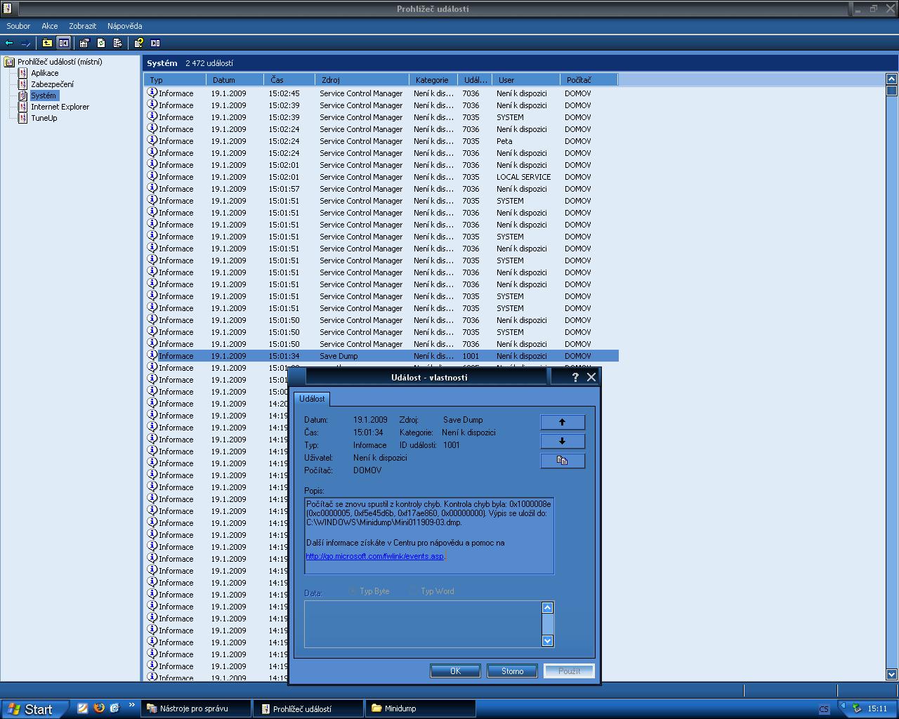899x719 pixels.
Task: Select the Systém log in the tree
Action: click(x=43, y=95)
